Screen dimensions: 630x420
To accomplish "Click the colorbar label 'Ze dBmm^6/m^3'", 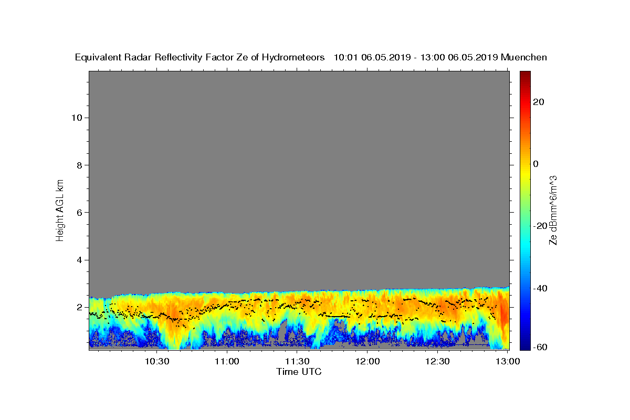I will coord(553,210).
